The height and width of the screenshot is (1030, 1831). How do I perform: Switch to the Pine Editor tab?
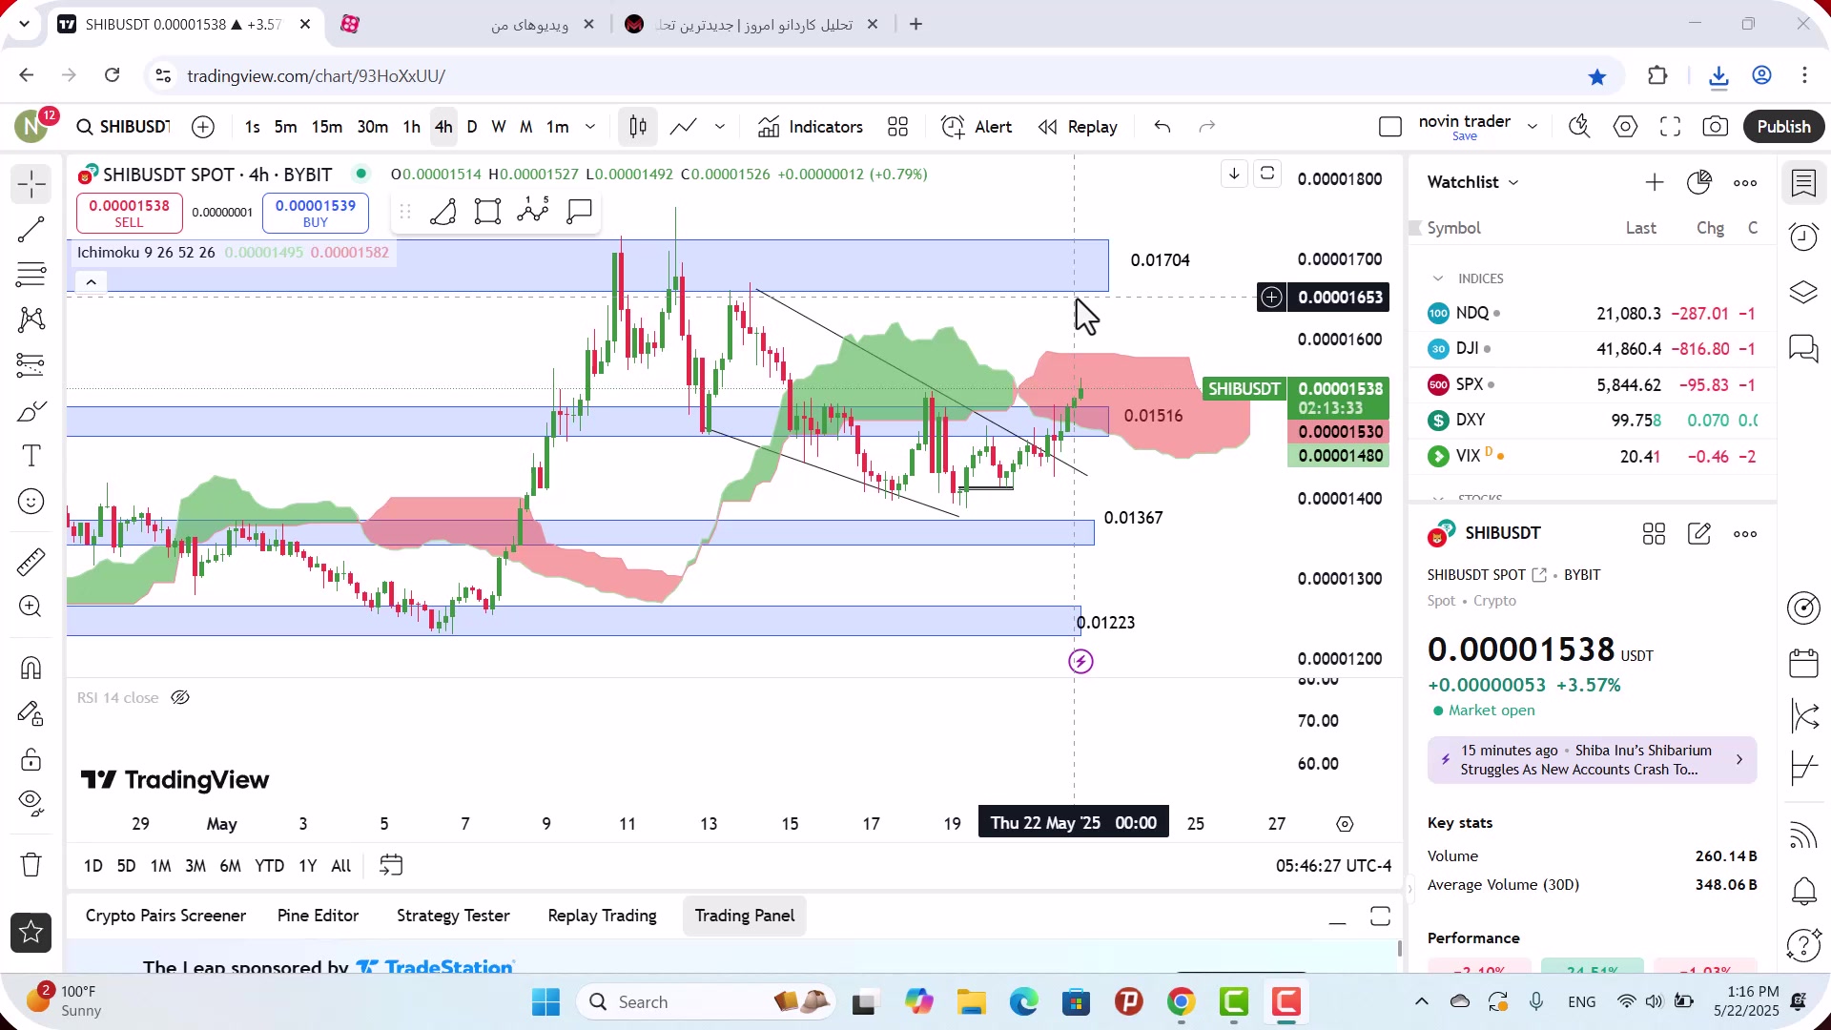[318, 916]
